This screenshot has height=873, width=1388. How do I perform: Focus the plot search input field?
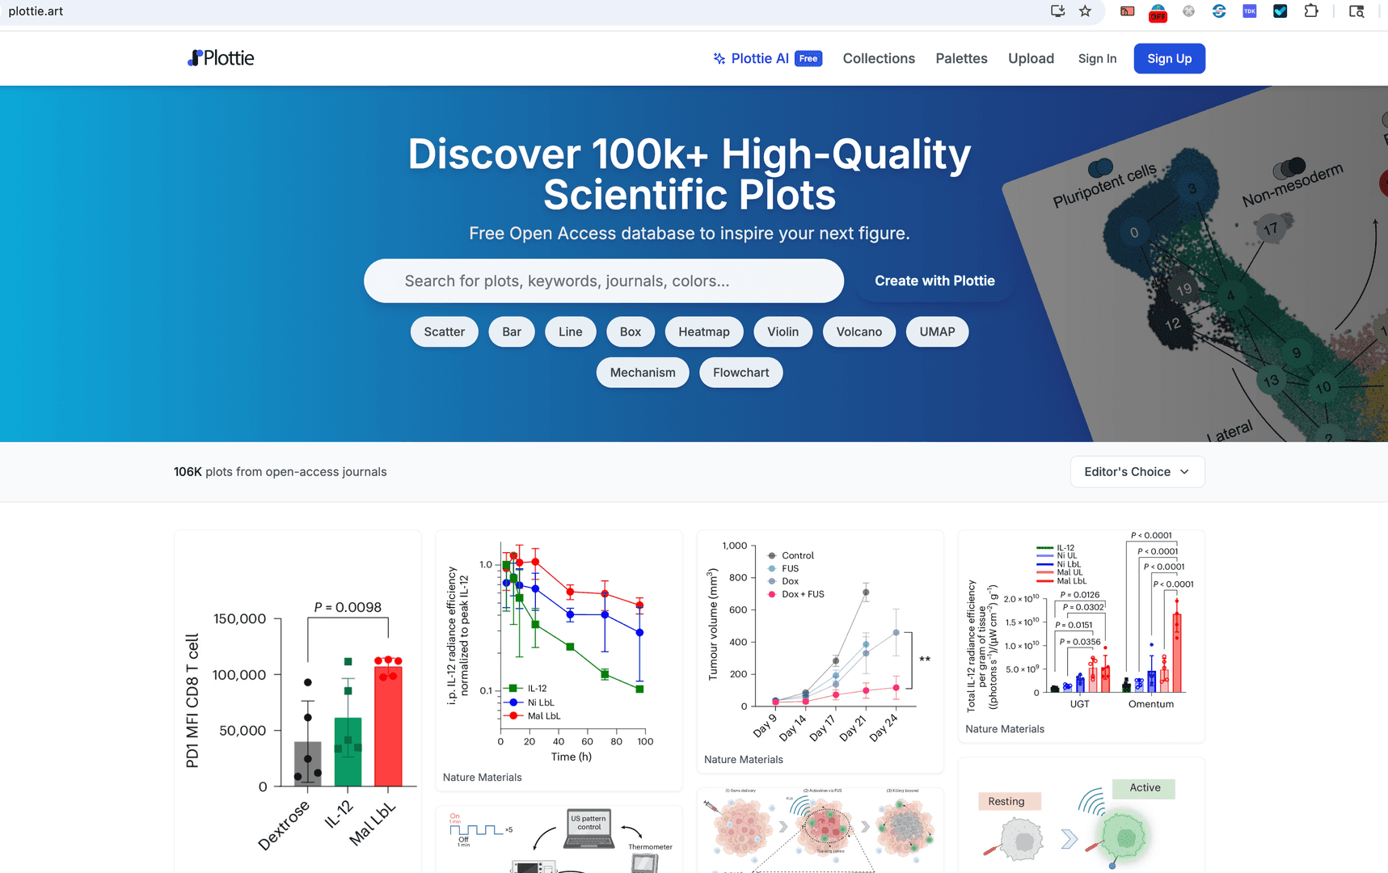pyautogui.click(x=604, y=280)
